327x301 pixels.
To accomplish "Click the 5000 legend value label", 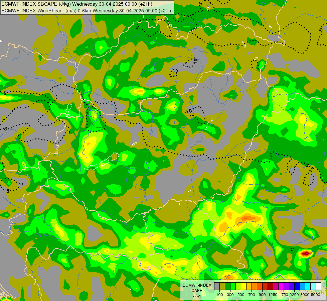I will click(316, 295).
